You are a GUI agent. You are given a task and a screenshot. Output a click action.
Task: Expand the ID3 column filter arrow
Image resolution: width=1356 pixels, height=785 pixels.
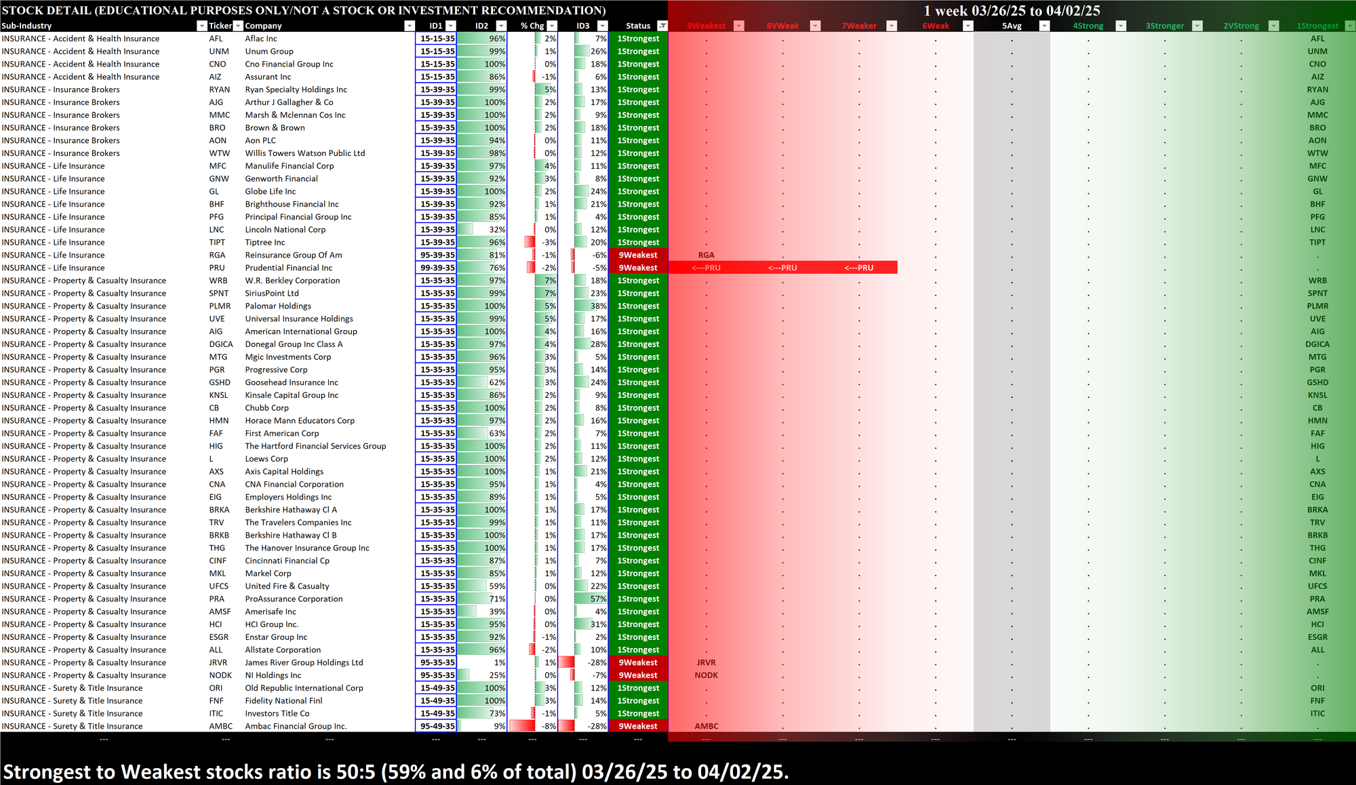pos(602,26)
